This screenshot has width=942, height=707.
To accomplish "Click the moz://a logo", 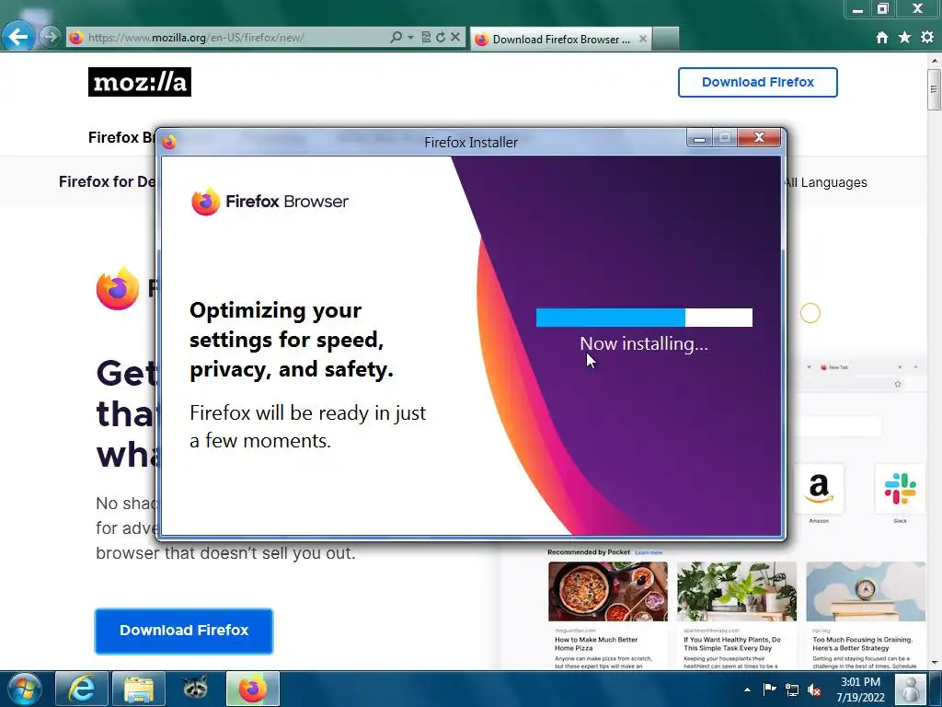I will click(x=140, y=82).
